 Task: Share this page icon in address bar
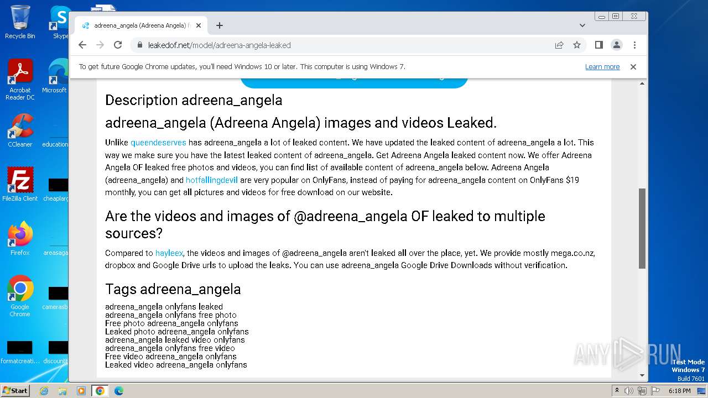(559, 45)
